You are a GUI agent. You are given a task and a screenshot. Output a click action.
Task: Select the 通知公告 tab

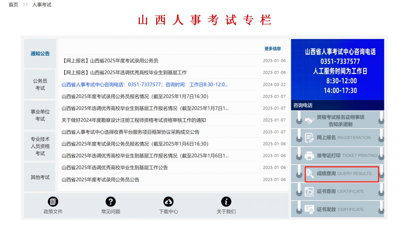40,54
